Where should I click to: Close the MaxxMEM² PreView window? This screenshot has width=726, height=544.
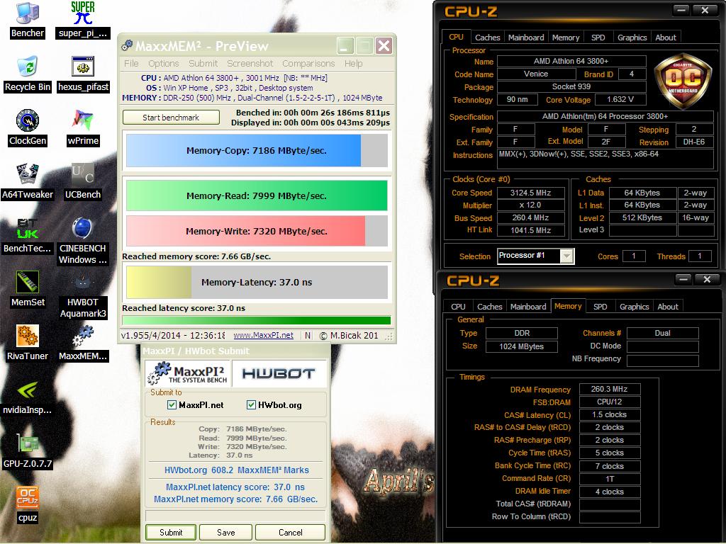384,46
